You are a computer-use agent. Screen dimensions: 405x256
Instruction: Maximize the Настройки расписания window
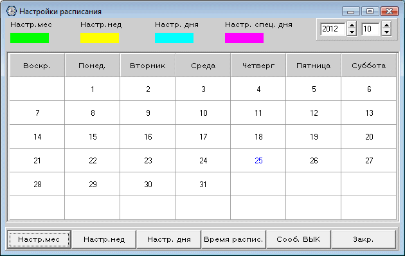[370, 12]
